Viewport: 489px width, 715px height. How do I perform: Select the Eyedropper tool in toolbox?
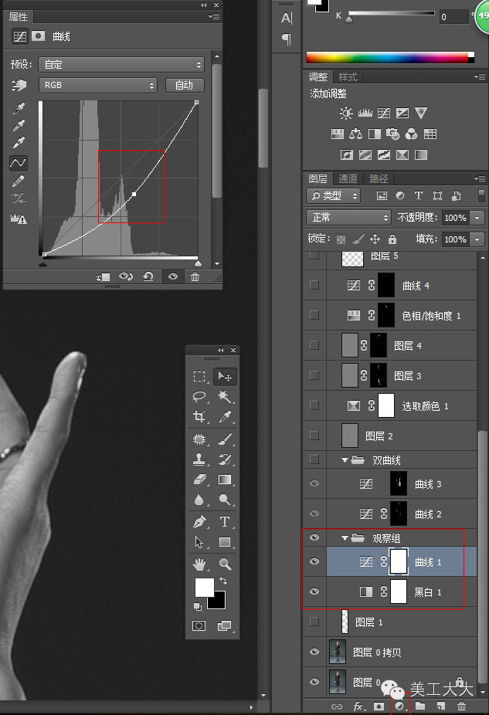pyautogui.click(x=225, y=416)
